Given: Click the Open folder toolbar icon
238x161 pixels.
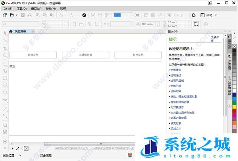Looking at the screenshot, I should click(12, 15).
